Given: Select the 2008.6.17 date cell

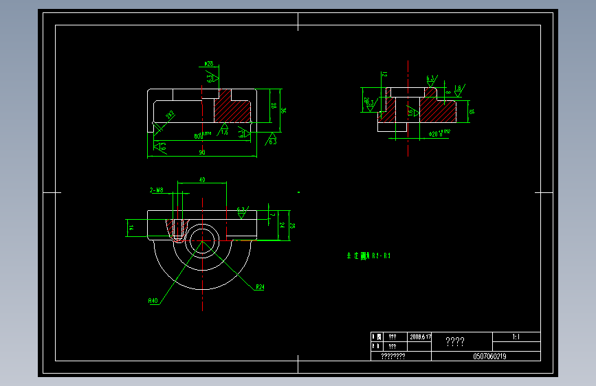Looking at the screenshot, I should (420, 337).
